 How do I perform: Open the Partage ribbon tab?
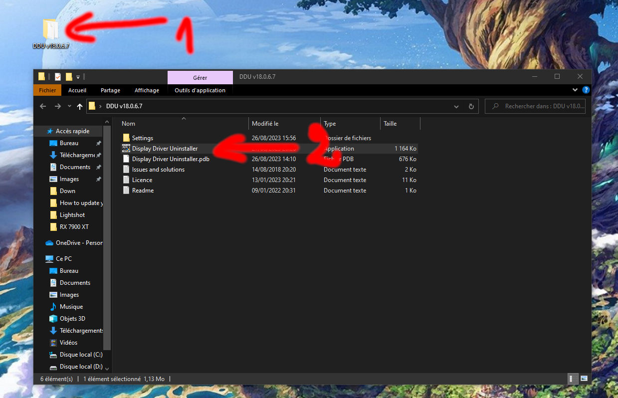pyautogui.click(x=110, y=90)
